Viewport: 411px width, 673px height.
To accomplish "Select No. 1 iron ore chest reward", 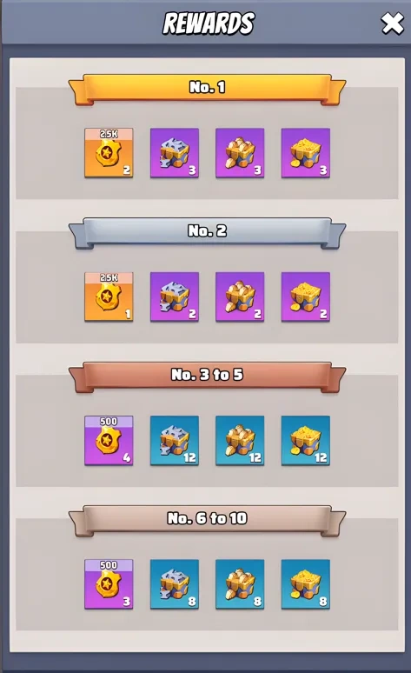I will (175, 153).
